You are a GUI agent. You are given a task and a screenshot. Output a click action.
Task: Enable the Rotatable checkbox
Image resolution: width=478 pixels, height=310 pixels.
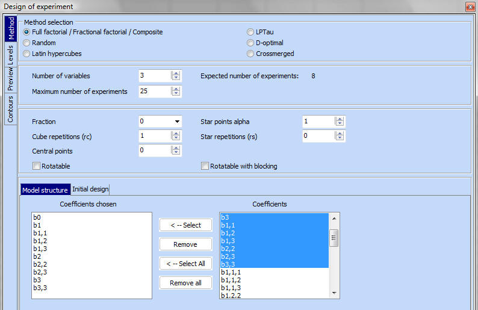click(36, 166)
